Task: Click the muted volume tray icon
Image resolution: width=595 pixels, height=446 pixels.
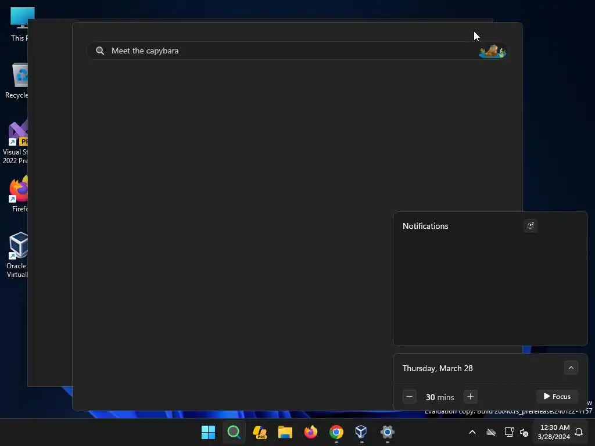Action: click(525, 432)
